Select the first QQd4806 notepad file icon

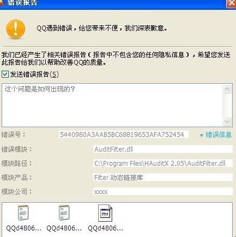point(23,213)
